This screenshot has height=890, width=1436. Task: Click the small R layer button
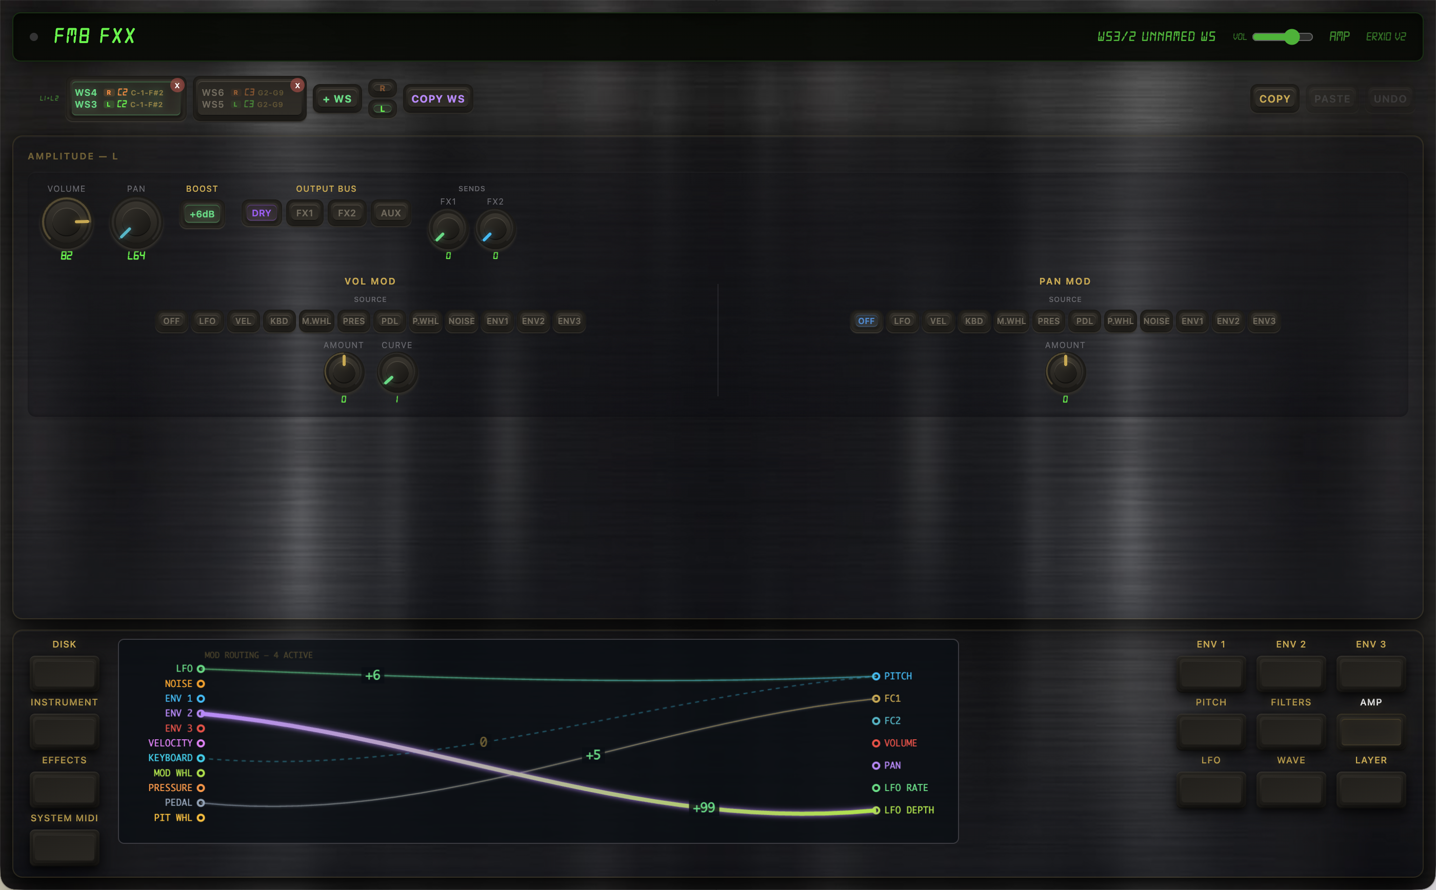pyautogui.click(x=382, y=88)
